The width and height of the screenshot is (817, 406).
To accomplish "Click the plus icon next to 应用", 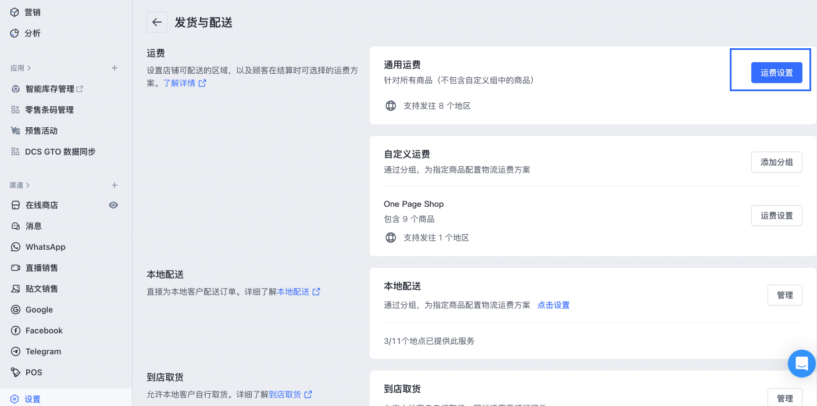I will (115, 68).
